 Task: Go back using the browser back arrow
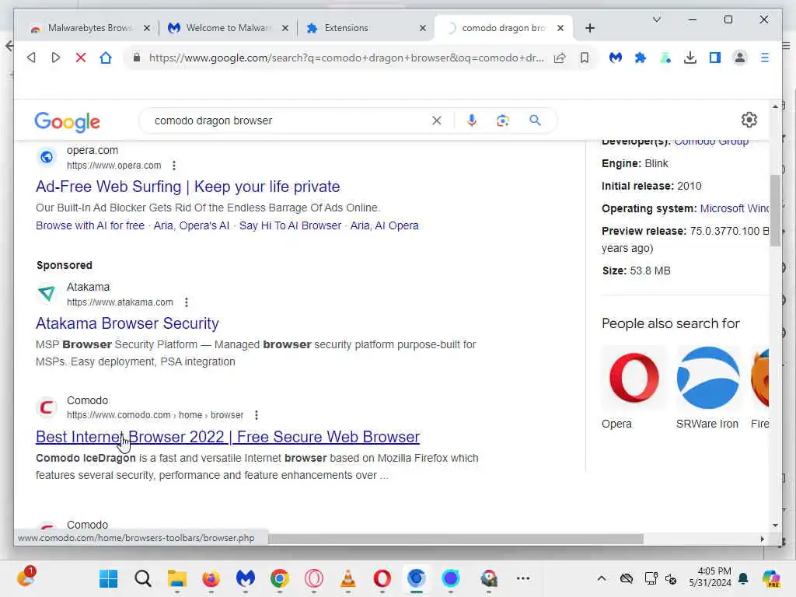point(31,58)
